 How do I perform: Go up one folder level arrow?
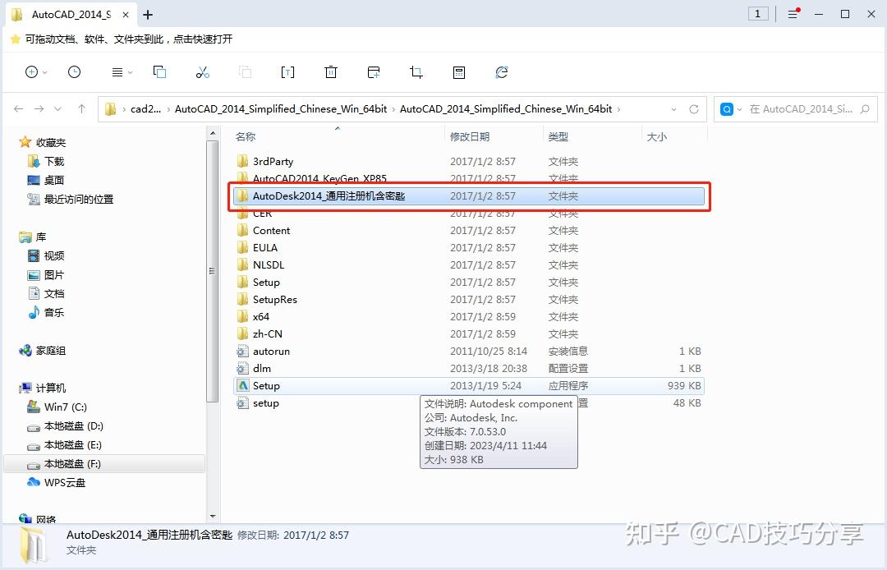(x=81, y=108)
